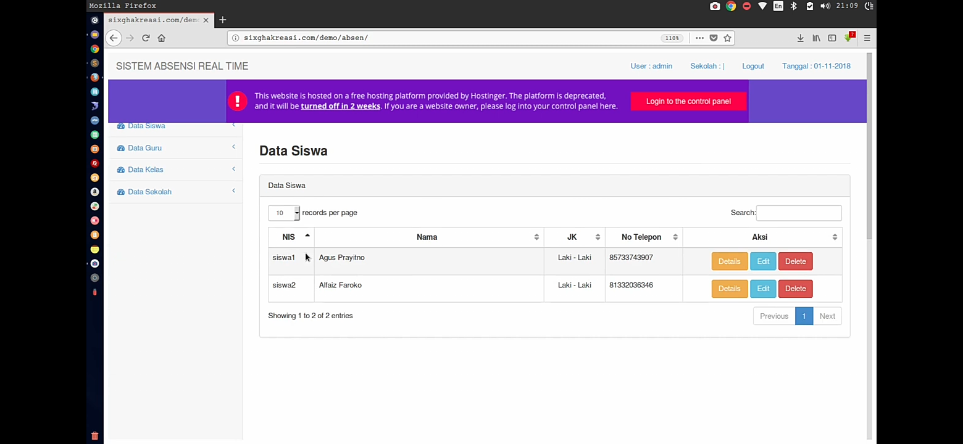The height and width of the screenshot is (444, 963).
Task: Expand the Data Kelas sidebar menu
Action: pyautogui.click(x=145, y=170)
